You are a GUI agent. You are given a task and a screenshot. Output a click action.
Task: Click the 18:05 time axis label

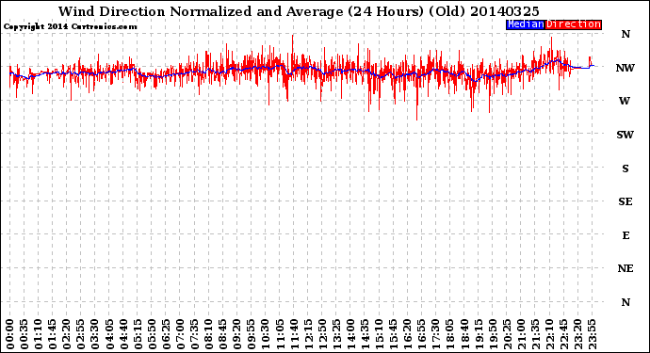pos(450,334)
